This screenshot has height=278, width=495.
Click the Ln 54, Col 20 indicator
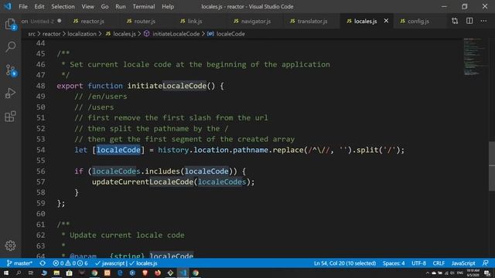(x=345, y=263)
